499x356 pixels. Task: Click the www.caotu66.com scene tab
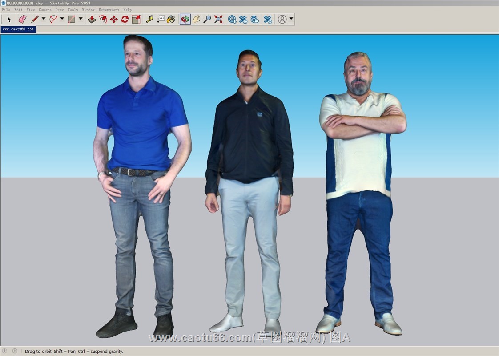[x=18, y=29]
